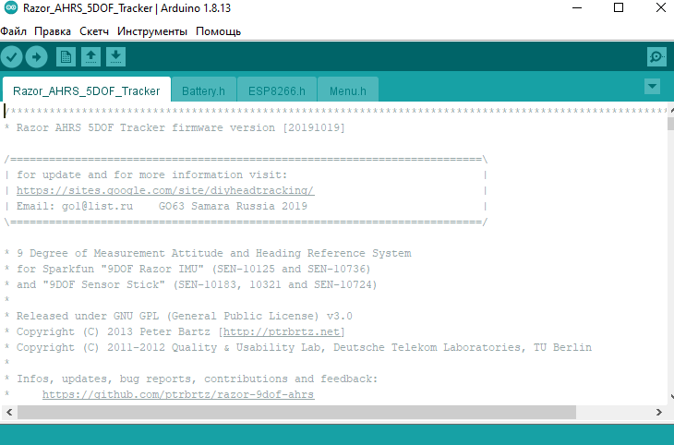Click the firmware version [20191019] text
Screen dimensions: 674x445
pos(259,127)
